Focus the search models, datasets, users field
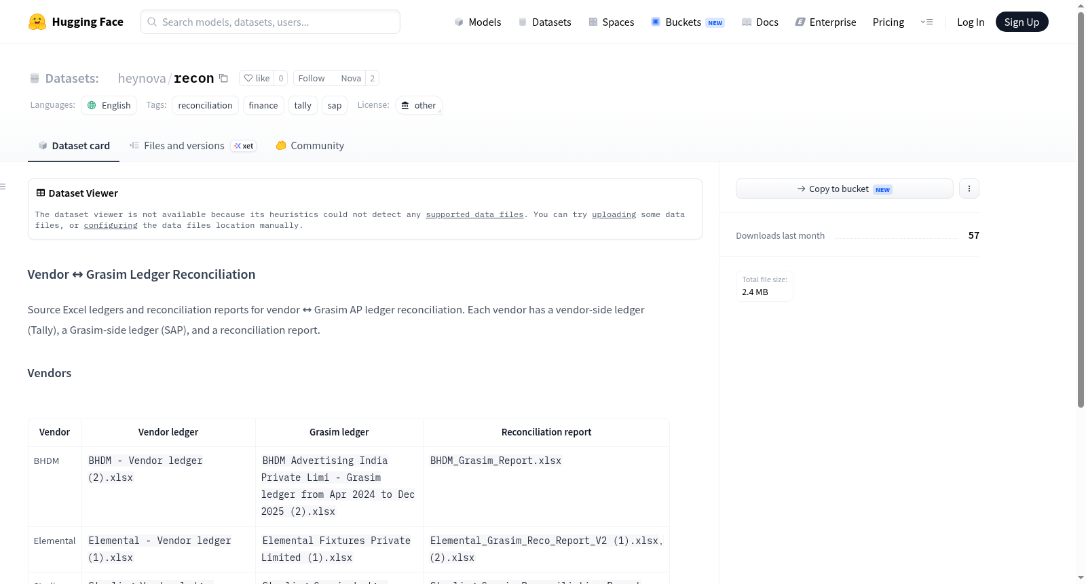This screenshot has height=584, width=1086. point(270,22)
